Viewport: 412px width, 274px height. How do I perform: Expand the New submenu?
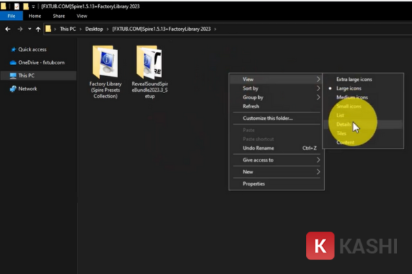[x=248, y=172]
